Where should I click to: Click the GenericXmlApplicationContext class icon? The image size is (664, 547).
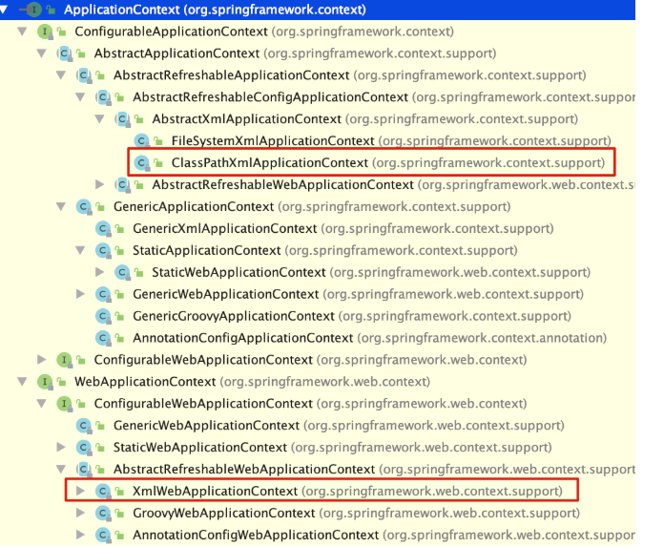(x=103, y=229)
